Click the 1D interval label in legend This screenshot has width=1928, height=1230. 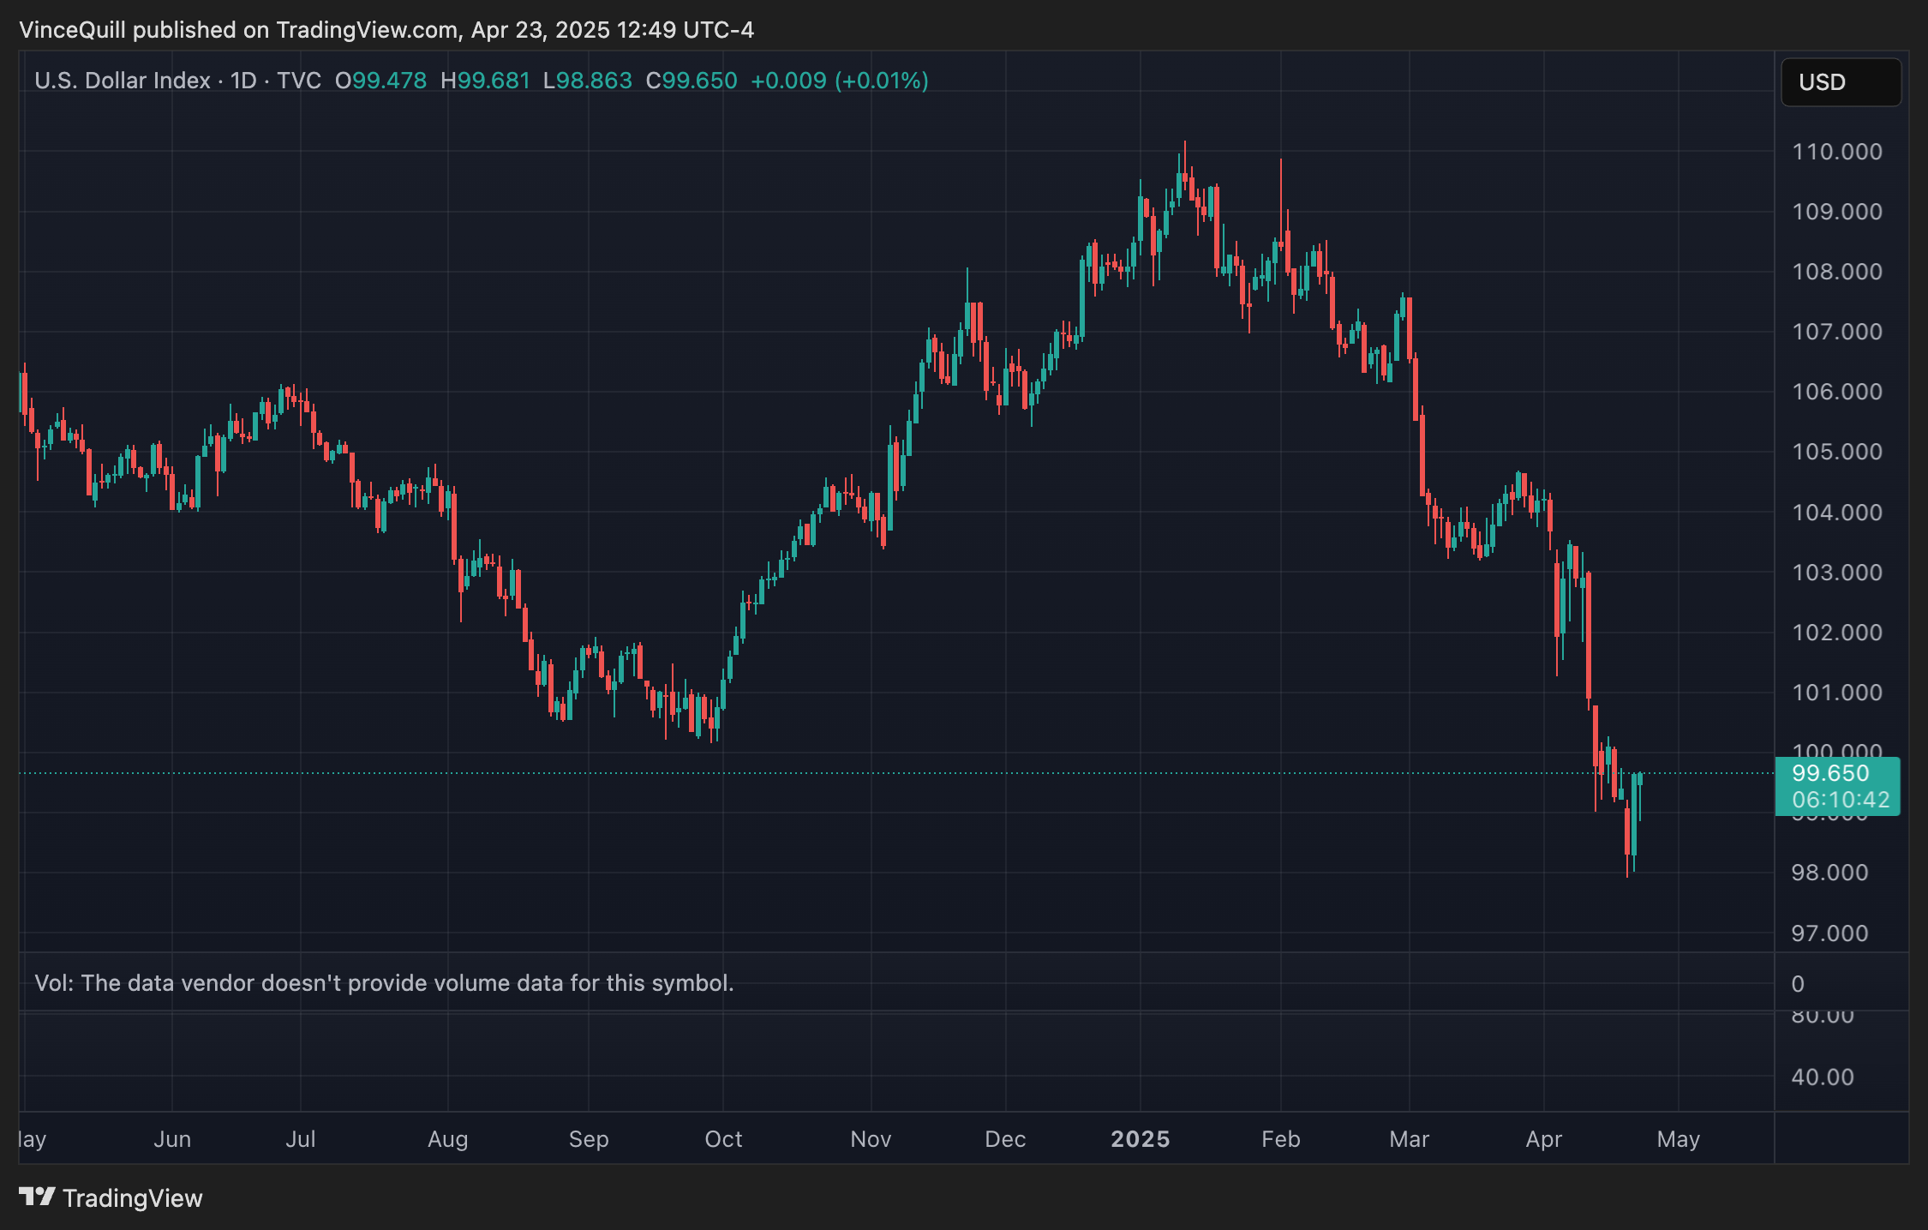[x=243, y=81]
